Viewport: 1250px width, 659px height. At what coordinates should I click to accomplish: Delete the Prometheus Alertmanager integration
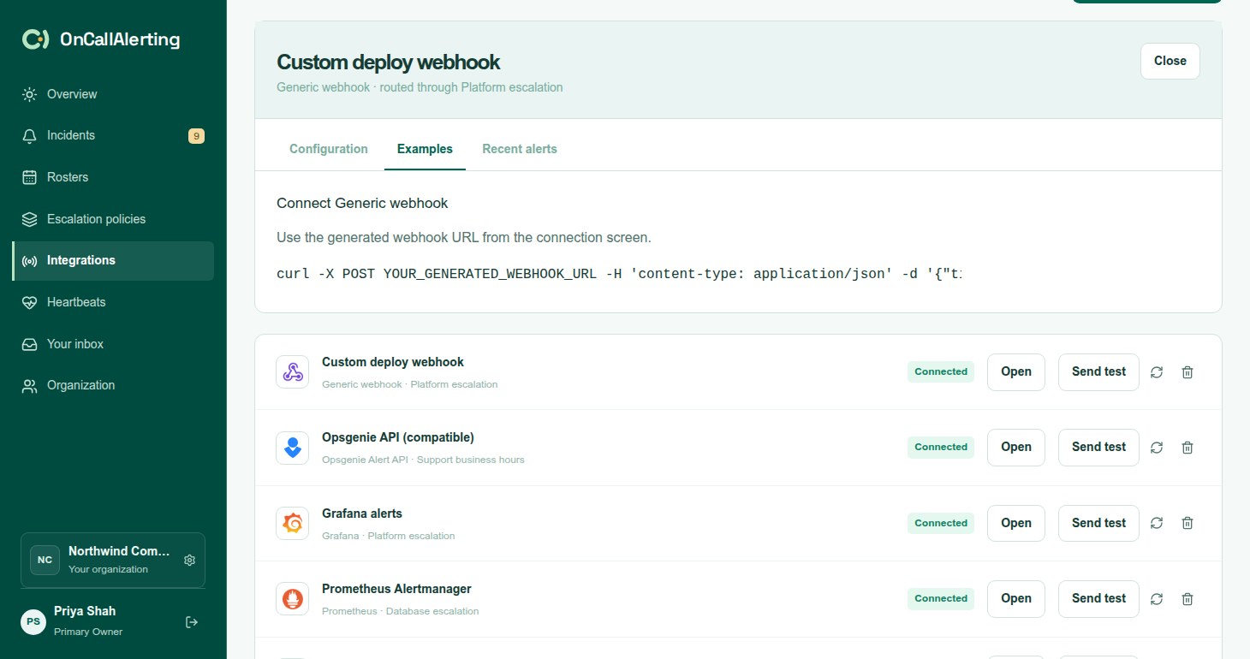(1187, 599)
